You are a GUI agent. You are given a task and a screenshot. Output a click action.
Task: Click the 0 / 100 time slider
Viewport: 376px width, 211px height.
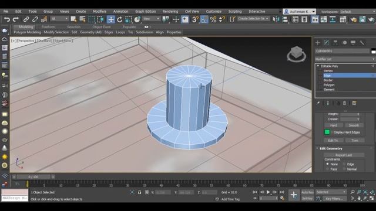33,177
